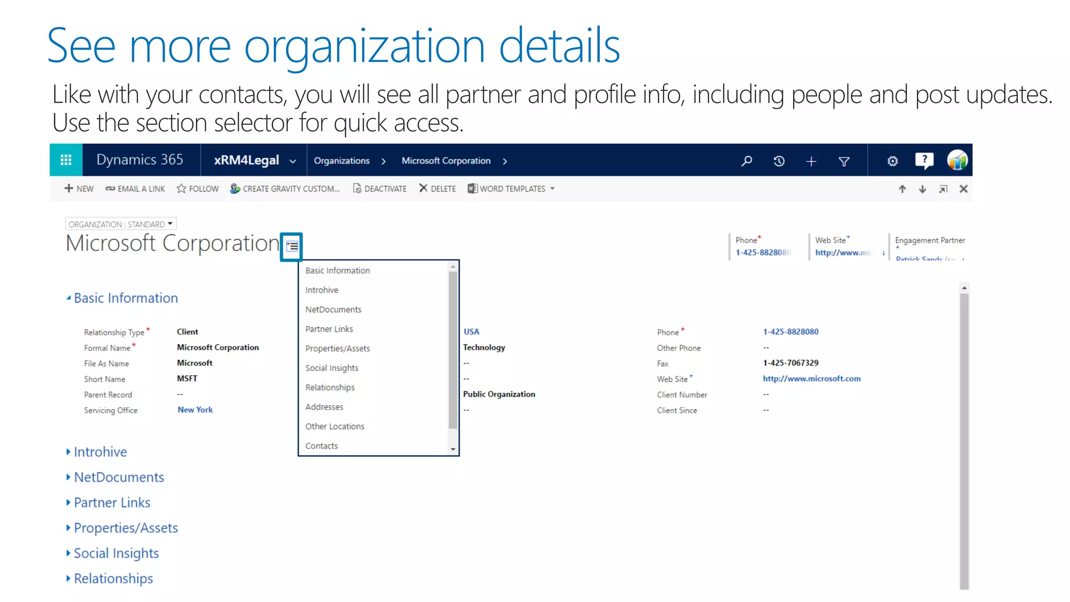The image size is (1070, 602).
Task: Click the search magnifier icon
Action: (747, 161)
